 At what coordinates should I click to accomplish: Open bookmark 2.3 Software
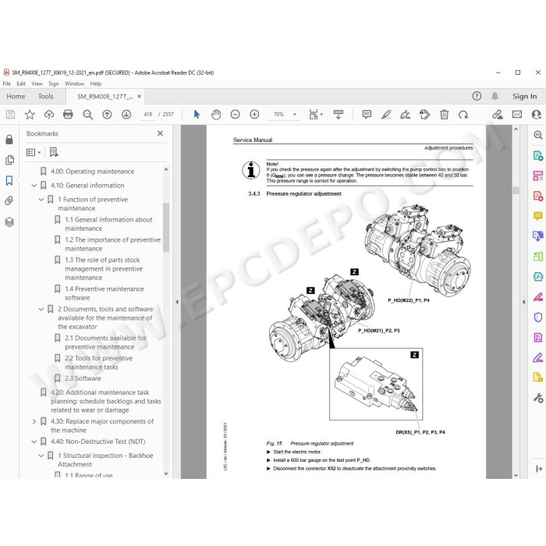point(83,378)
